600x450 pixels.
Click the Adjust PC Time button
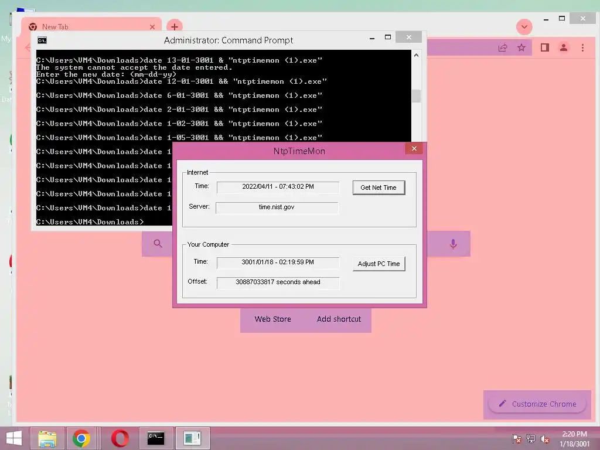tap(379, 264)
